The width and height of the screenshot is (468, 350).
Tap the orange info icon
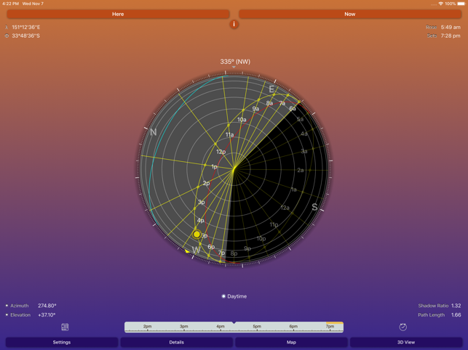(234, 24)
